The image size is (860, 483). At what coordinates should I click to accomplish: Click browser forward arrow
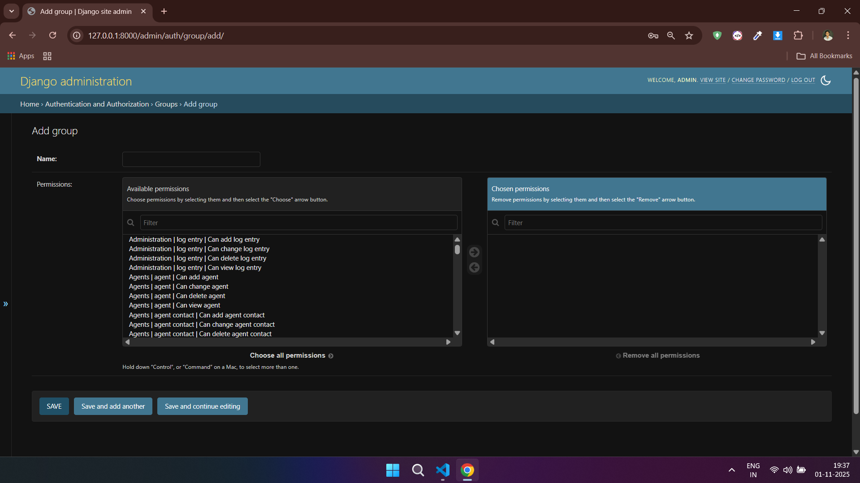coord(32,35)
